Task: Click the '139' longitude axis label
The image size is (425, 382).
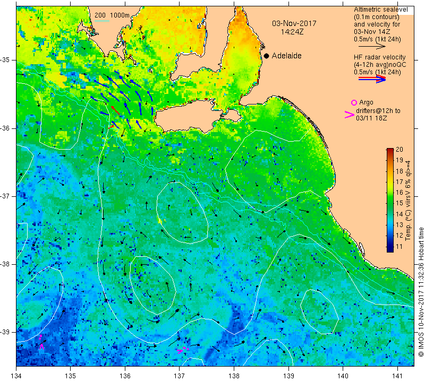Action: click(x=288, y=376)
